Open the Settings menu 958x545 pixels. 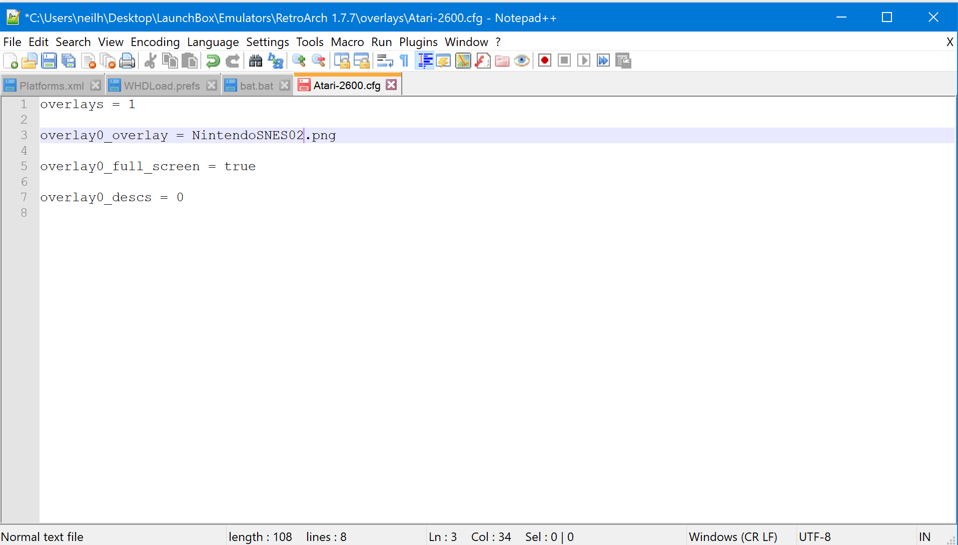[x=268, y=42]
